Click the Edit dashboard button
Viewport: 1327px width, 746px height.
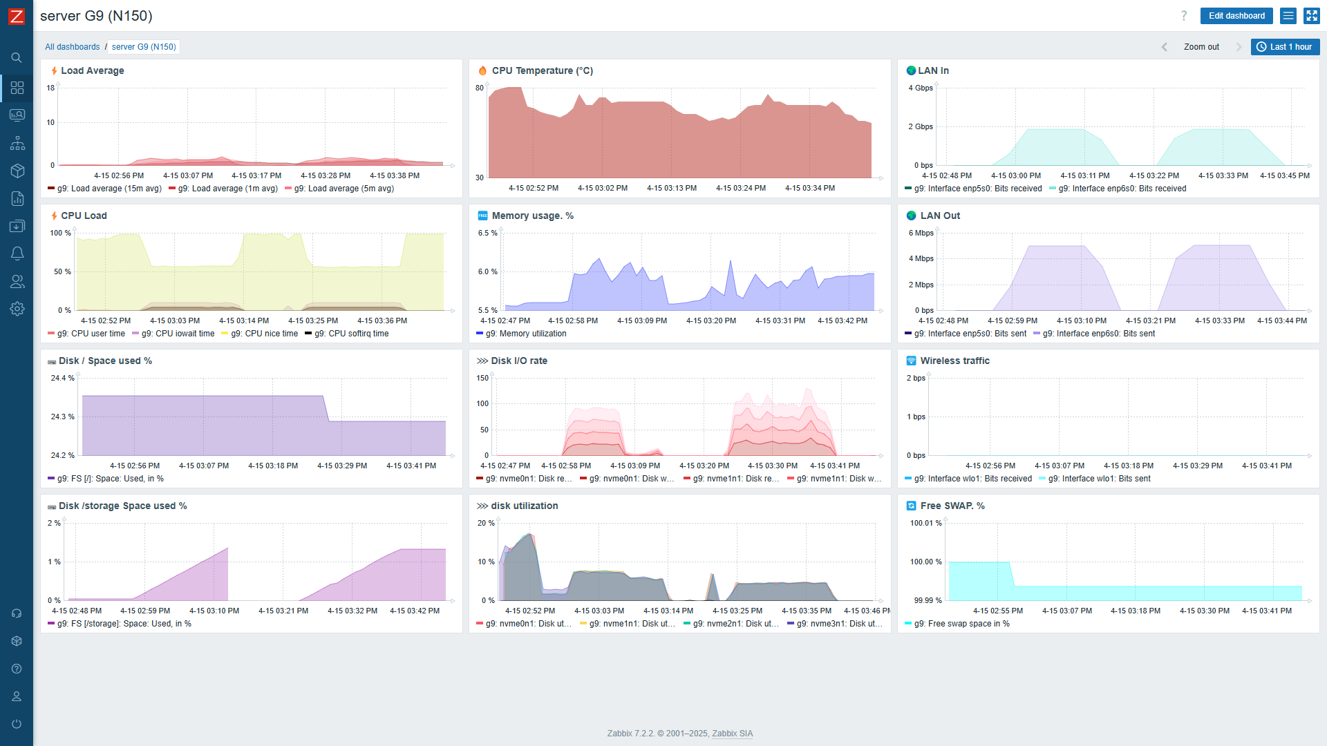pos(1236,16)
